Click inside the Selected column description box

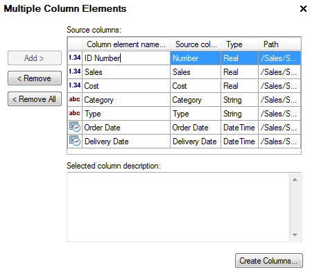pyautogui.click(x=178, y=207)
